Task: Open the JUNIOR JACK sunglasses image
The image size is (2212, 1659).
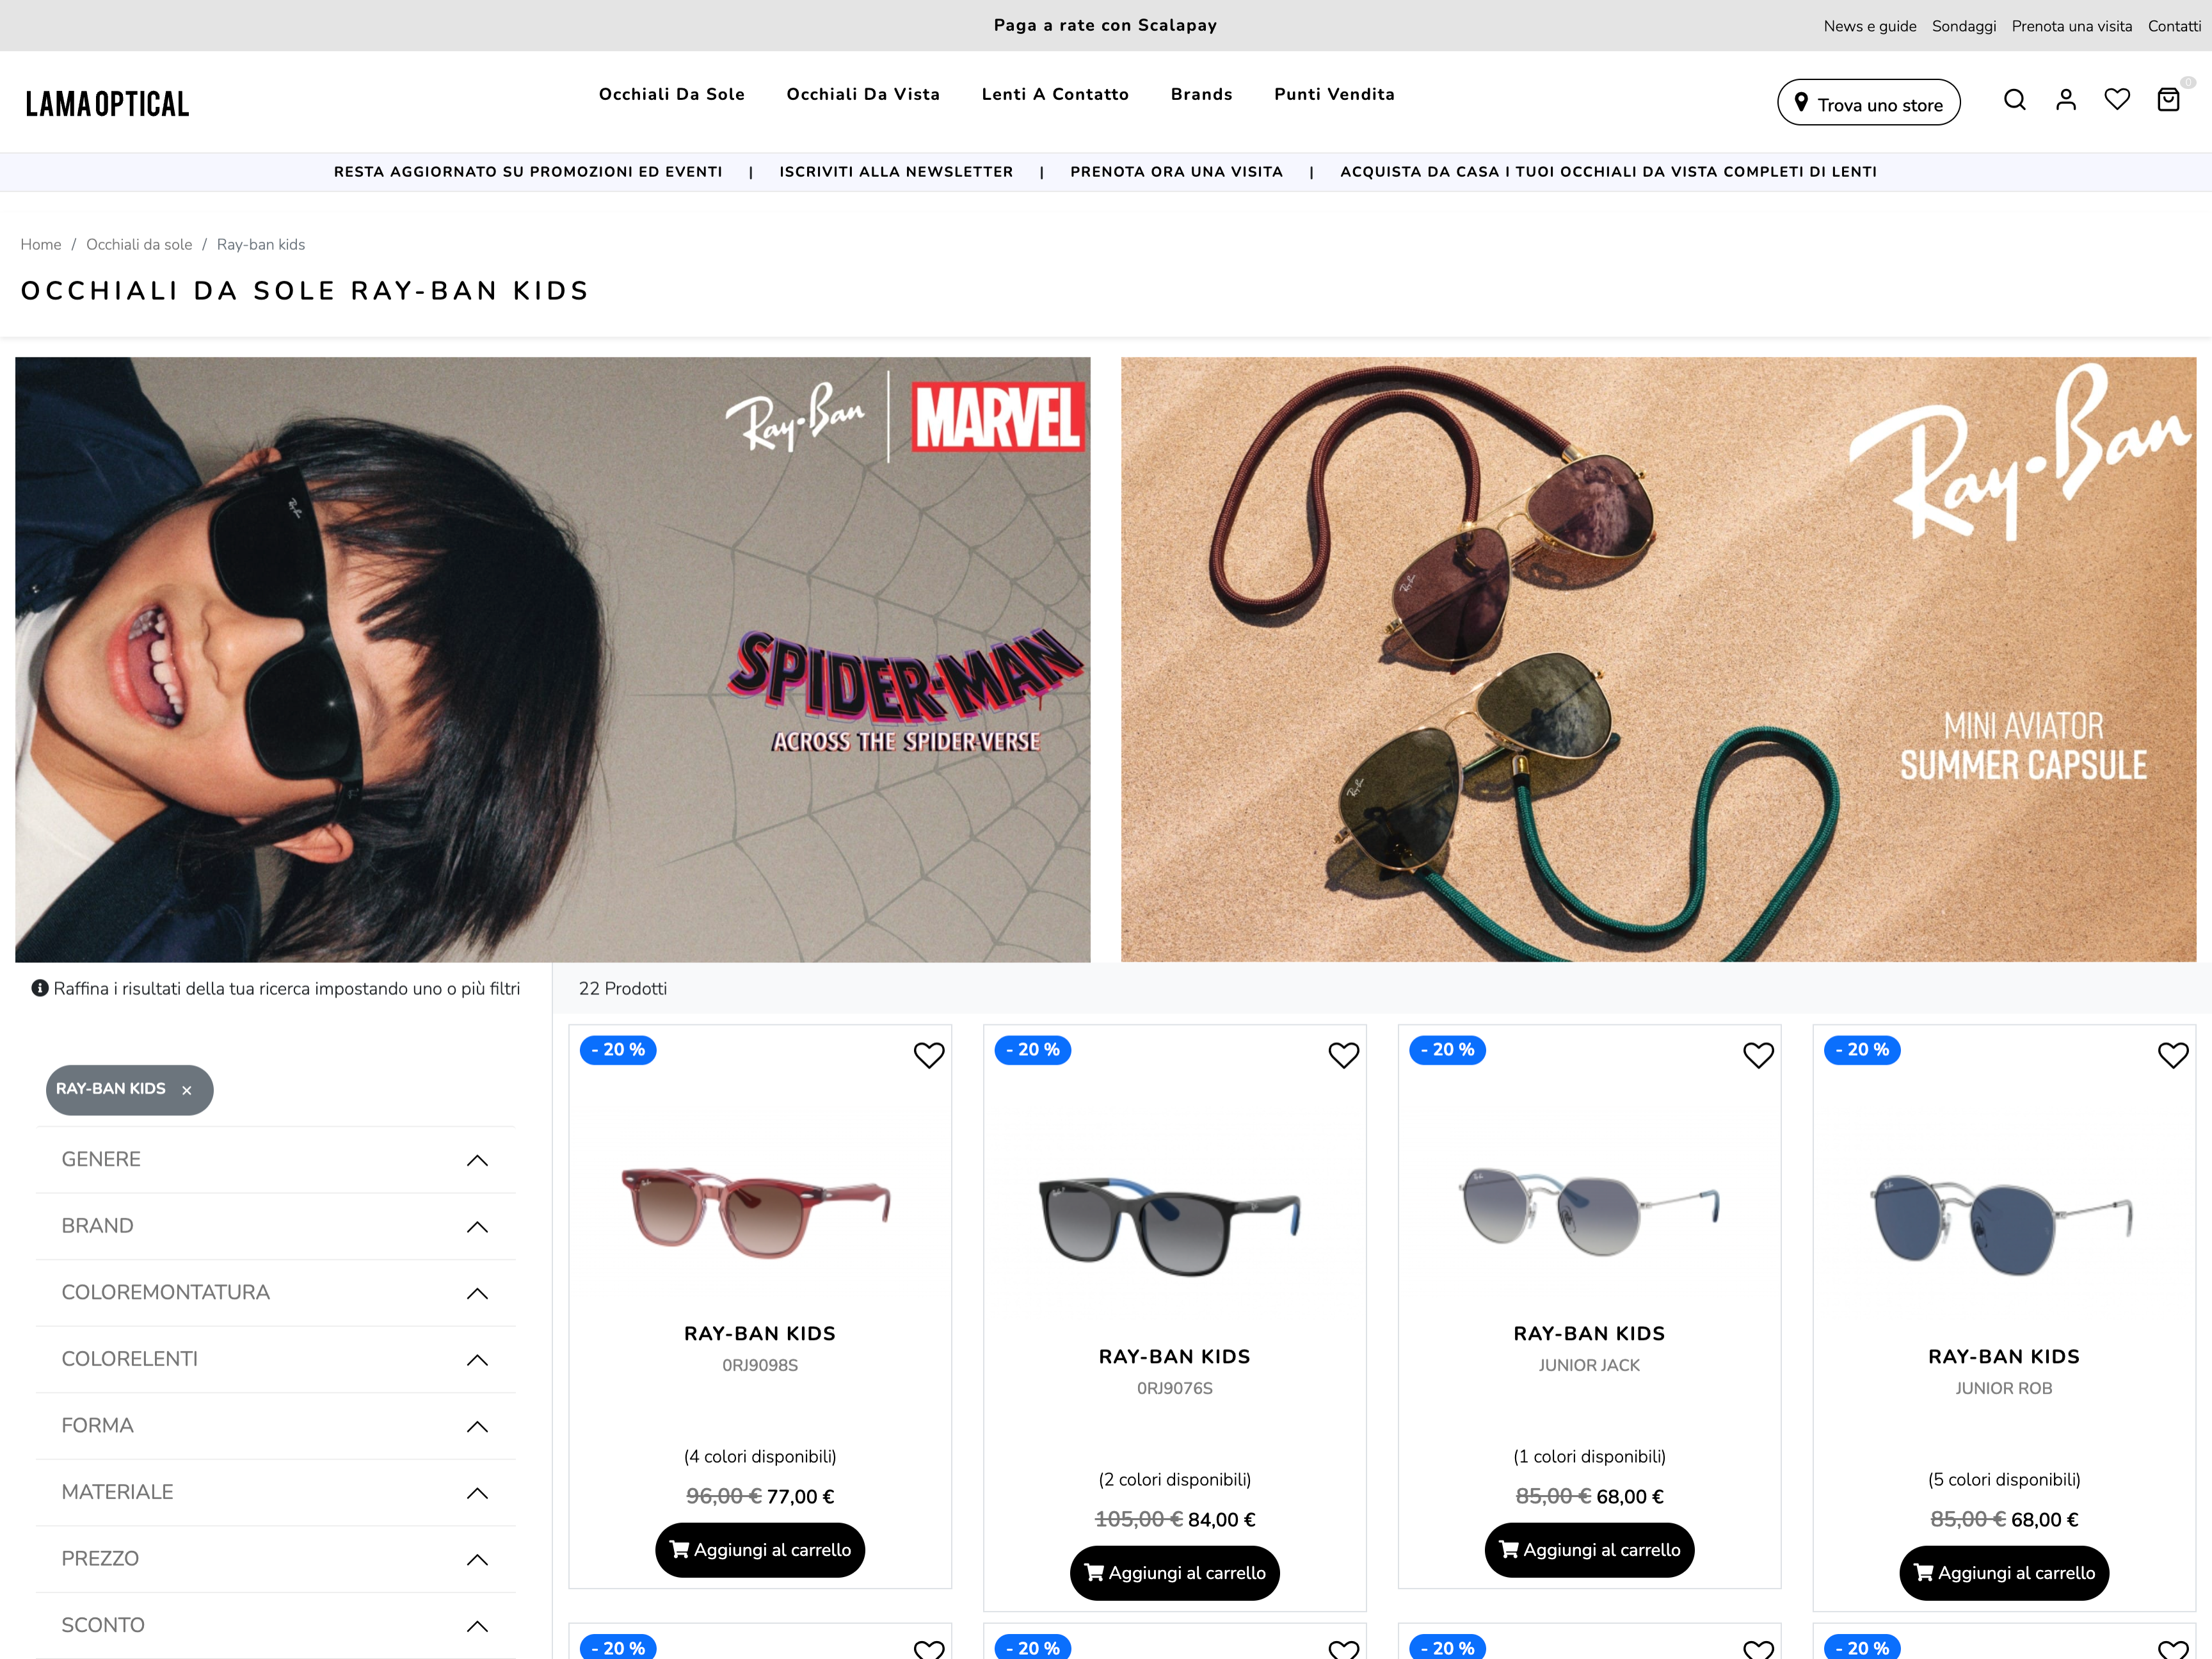Action: [1590, 1211]
